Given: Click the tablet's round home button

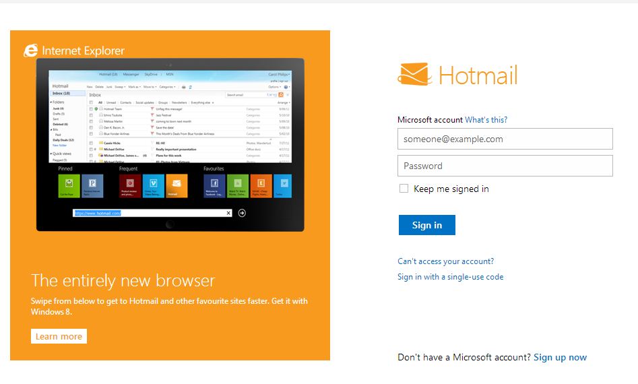Looking at the screenshot, I should [170, 224].
